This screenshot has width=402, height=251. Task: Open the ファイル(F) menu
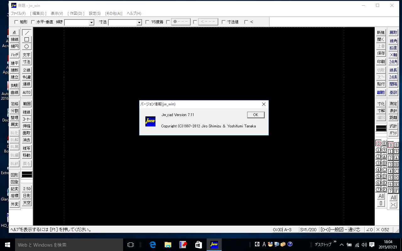coord(18,13)
